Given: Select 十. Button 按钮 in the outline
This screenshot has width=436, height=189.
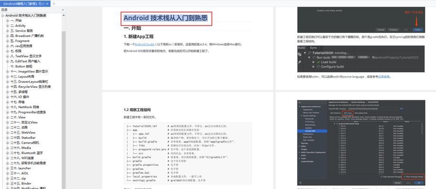Looking at the screenshot, I should click(x=21, y=66).
